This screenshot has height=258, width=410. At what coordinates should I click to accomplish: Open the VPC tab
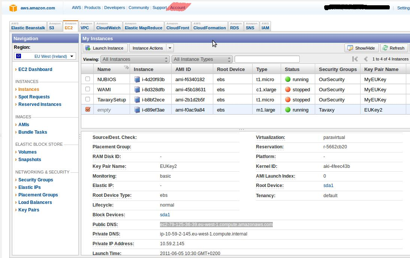86,26
